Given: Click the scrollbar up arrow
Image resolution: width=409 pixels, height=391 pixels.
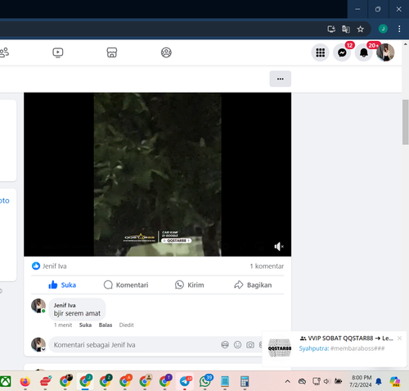Looking at the screenshot, I should pos(405,44).
